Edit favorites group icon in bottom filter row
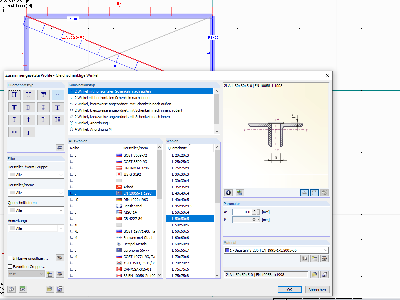Screen dimensions: 400x300 tap(60, 274)
